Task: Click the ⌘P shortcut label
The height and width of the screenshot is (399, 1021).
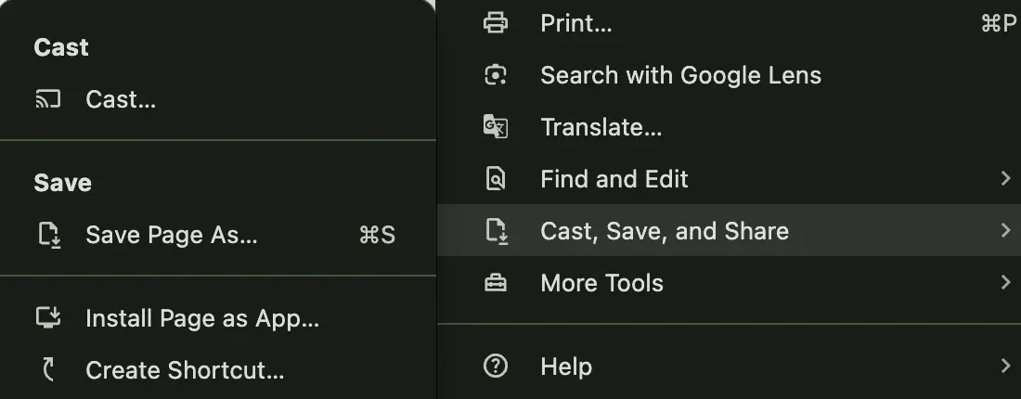Action: click(1000, 23)
